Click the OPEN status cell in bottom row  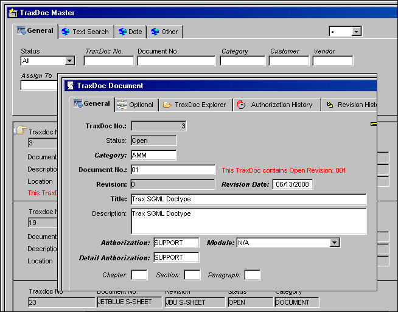[x=251, y=302]
